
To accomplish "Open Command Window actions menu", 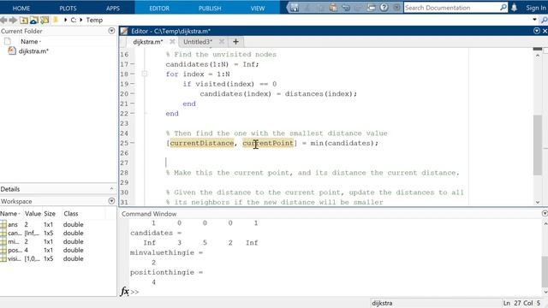I will coord(545,213).
